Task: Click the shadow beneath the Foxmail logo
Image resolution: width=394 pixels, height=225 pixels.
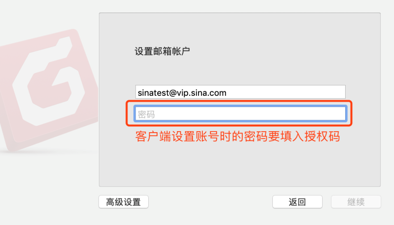Action: [x=48, y=152]
